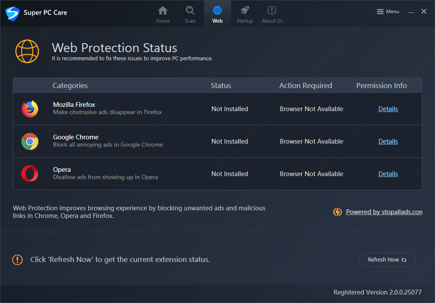Switch to the Scan tab
This screenshot has width=435, height=303.
[x=190, y=15]
